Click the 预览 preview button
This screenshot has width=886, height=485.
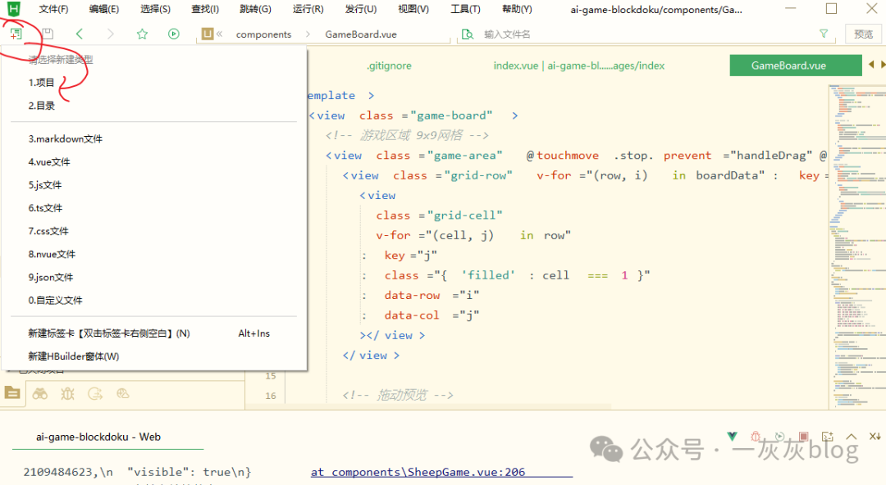[x=863, y=34]
